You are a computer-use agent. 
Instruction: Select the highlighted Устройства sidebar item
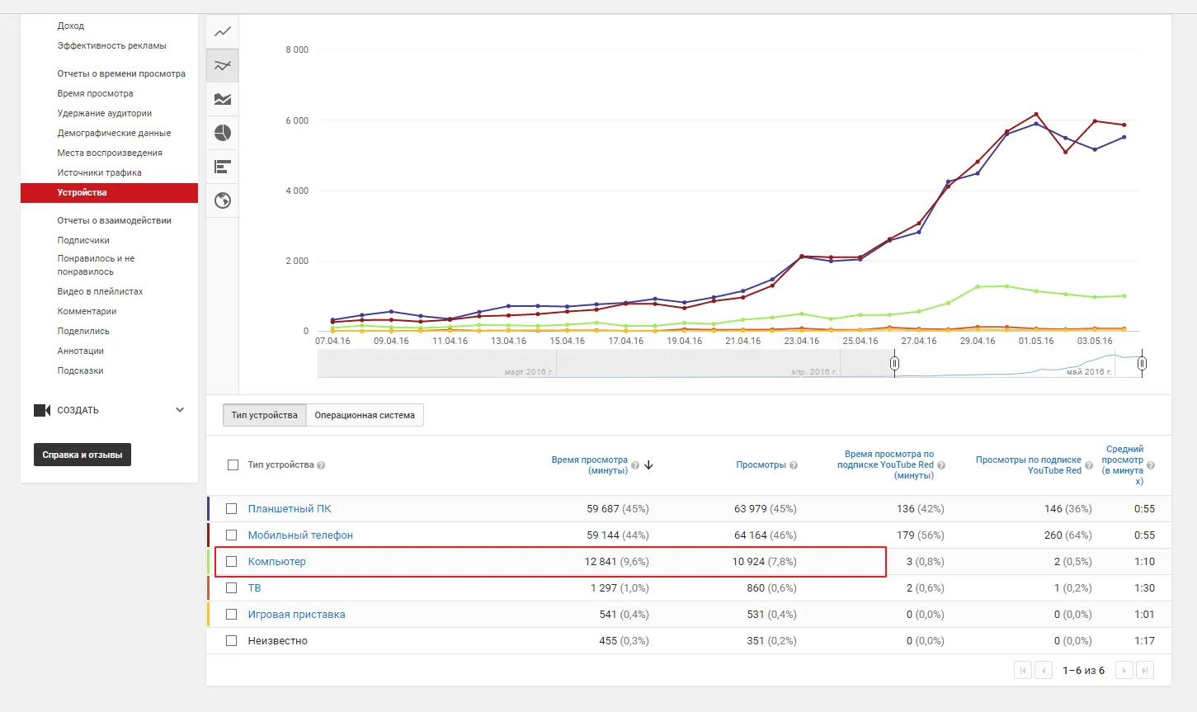(x=109, y=193)
